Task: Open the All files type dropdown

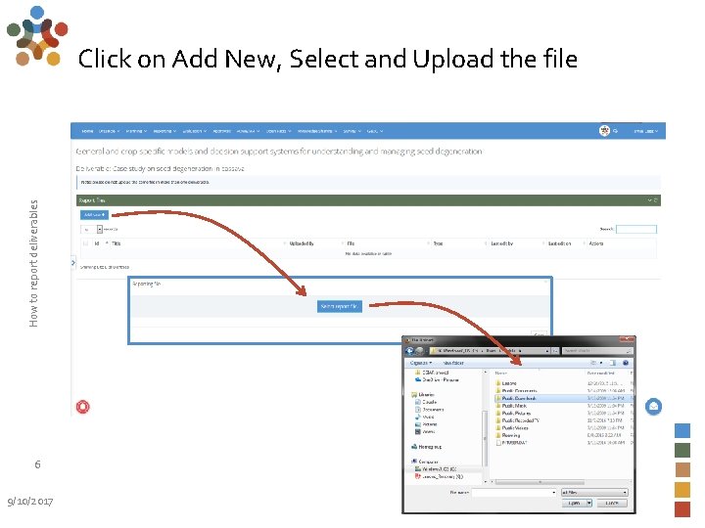Action: [x=594, y=493]
